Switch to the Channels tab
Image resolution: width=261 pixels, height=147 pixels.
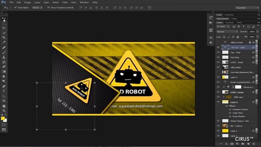(230, 22)
